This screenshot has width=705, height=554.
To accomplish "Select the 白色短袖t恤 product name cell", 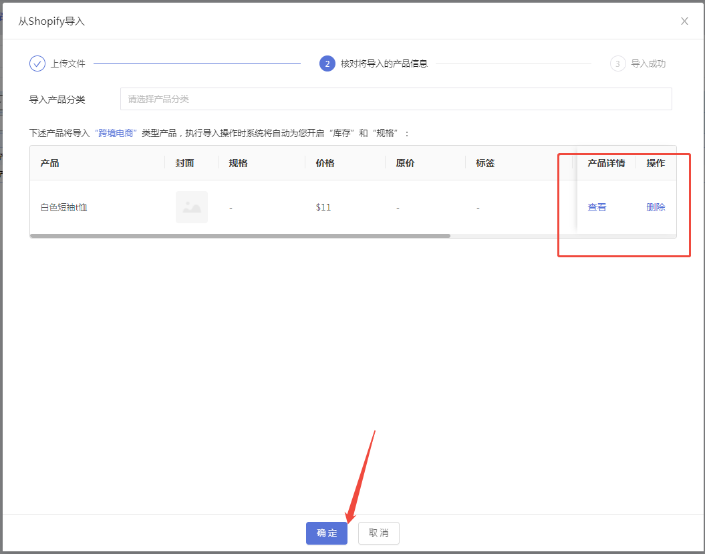I will (64, 207).
